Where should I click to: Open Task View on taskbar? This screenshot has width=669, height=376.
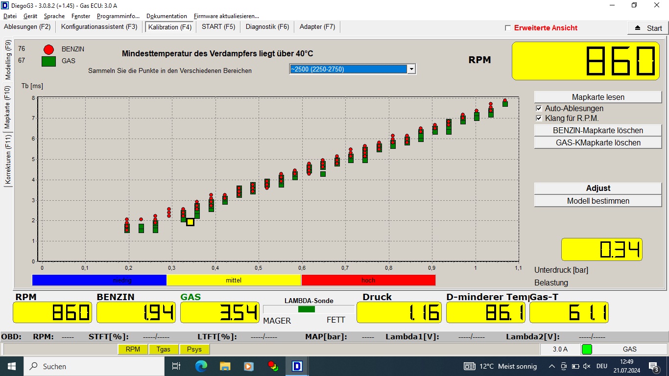click(x=176, y=366)
